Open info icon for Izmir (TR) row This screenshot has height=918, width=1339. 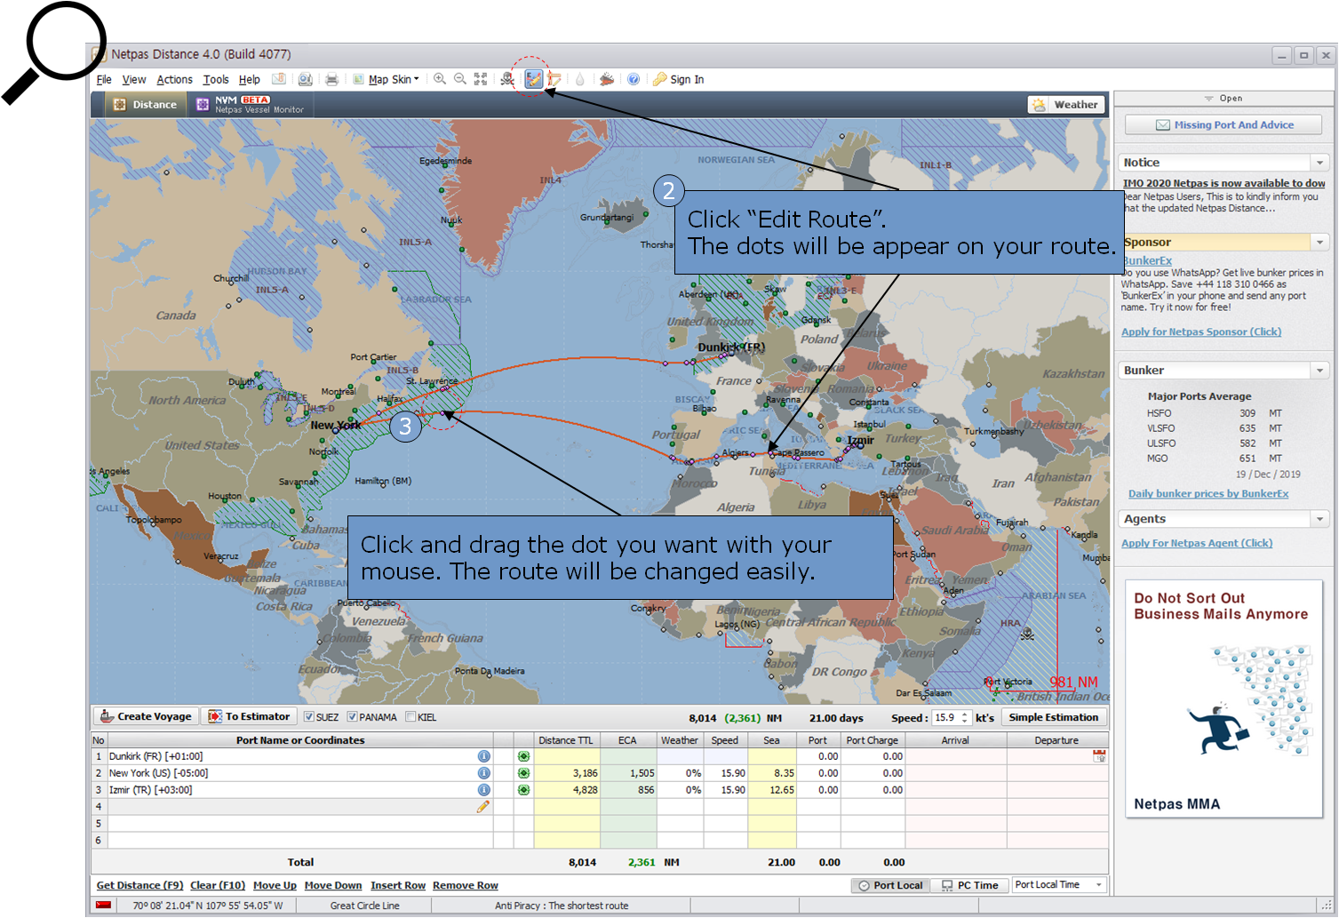point(484,790)
